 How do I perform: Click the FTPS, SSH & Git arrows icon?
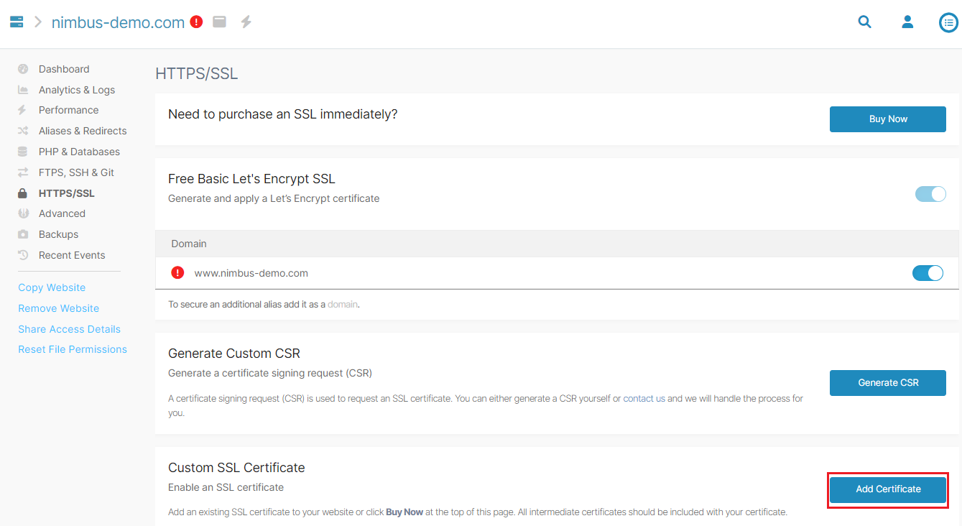(x=23, y=172)
